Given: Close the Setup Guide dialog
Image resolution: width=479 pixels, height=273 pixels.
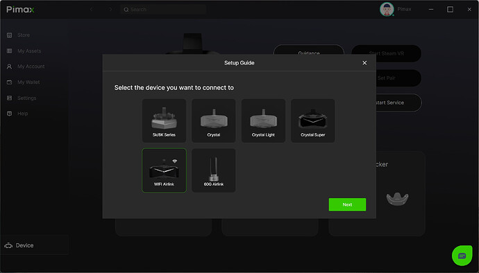Looking at the screenshot, I should point(364,63).
